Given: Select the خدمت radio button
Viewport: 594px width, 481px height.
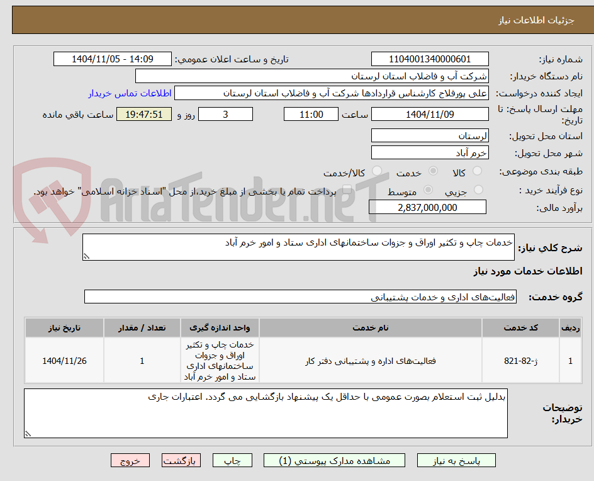Looking at the screenshot, I should click(433, 171).
